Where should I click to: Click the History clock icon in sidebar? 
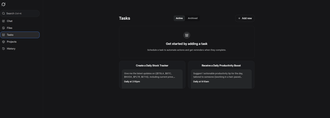[x=4, y=49]
